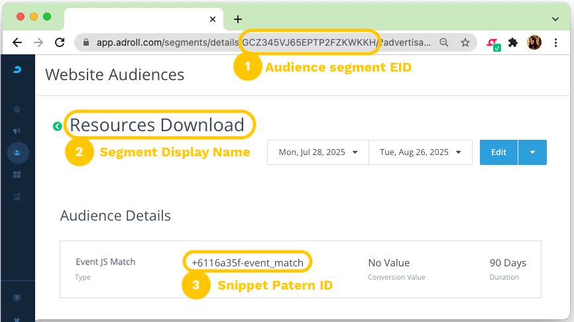The width and height of the screenshot is (574, 322).
Task: Open the browser Extensions puzzle icon
Action: click(x=512, y=42)
